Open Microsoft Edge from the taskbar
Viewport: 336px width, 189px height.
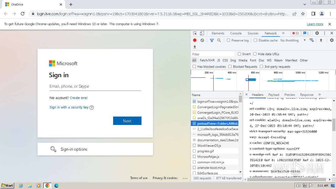56,186
